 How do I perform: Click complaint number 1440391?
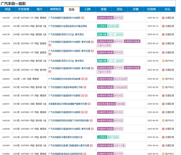pyautogui.click(x=6, y=104)
